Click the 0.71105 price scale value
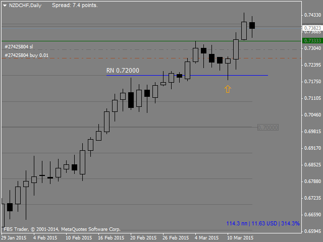 pyautogui.click(x=313, y=98)
